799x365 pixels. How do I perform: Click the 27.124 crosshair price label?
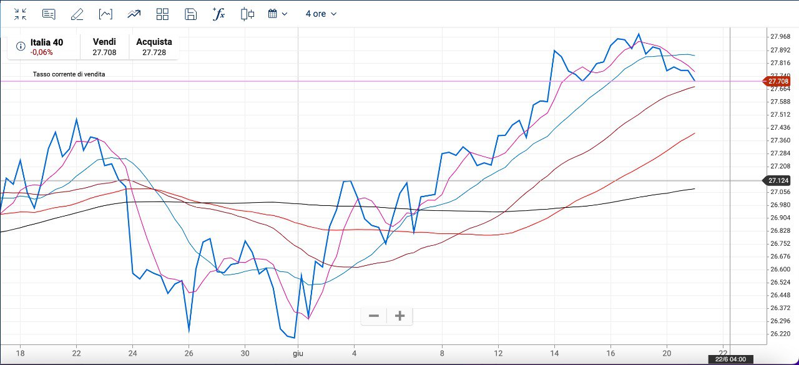pyautogui.click(x=778, y=181)
